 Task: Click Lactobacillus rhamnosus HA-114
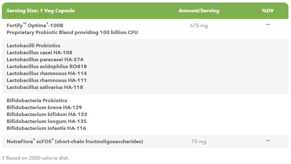[47, 73]
